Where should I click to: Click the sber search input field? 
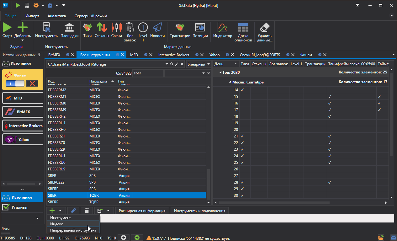(x=148, y=73)
